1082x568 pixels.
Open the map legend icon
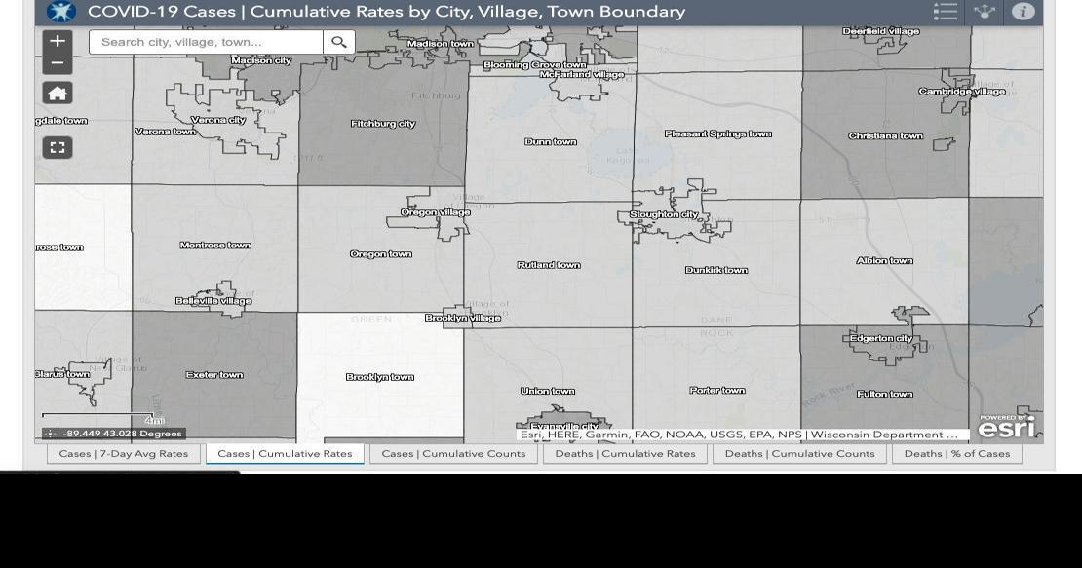(945, 12)
